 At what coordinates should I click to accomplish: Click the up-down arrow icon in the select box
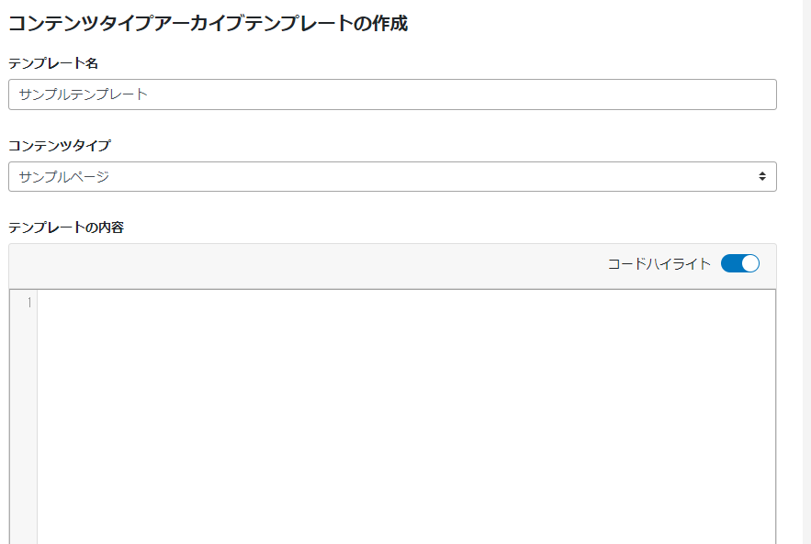tap(762, 176)
